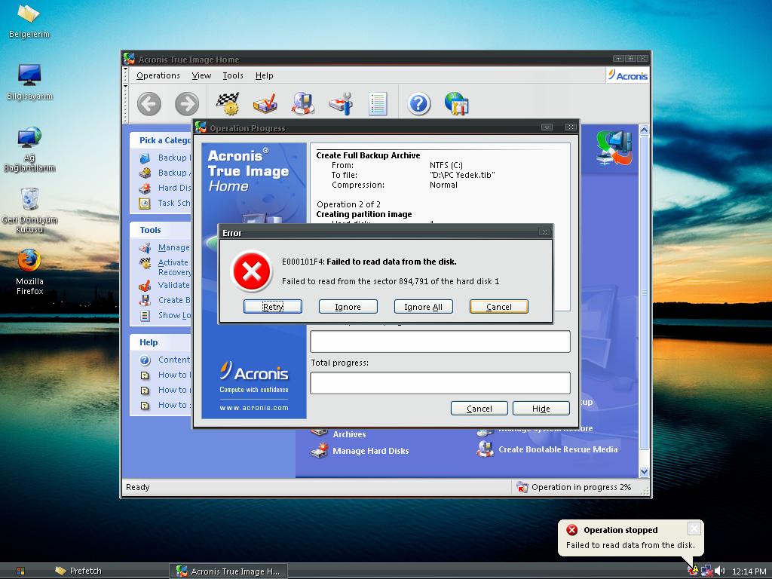Click the operation progress status bar icon
The image size is (772, 579).
click(522, 487)
